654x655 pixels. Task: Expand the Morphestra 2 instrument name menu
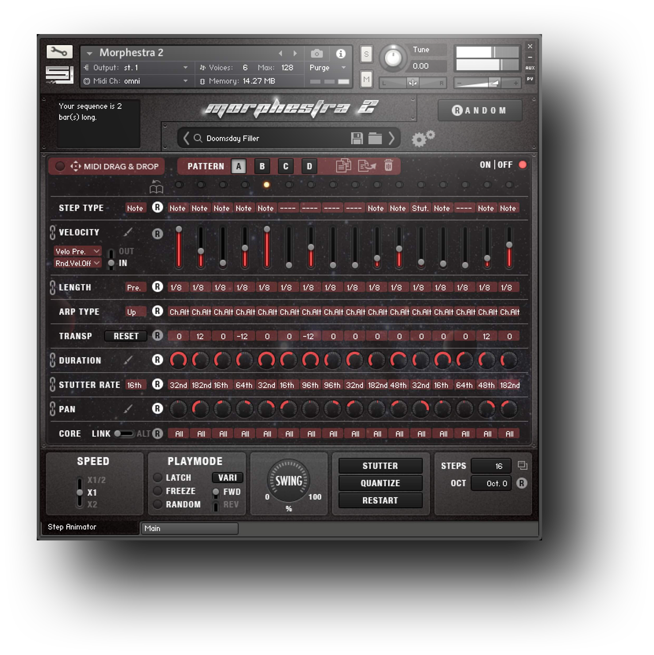[x=89, y=53]
